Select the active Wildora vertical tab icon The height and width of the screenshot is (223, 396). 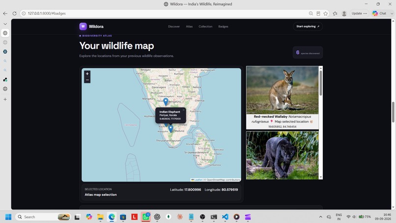click(5, 33)
